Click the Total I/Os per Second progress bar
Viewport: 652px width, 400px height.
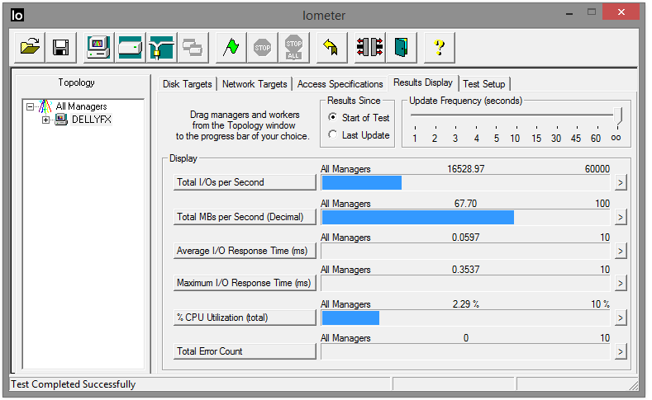[466, 183]
